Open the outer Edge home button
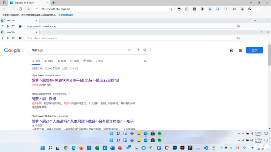Image resolution: width=271 pixels, height=152 pixels. click(28, 9)
